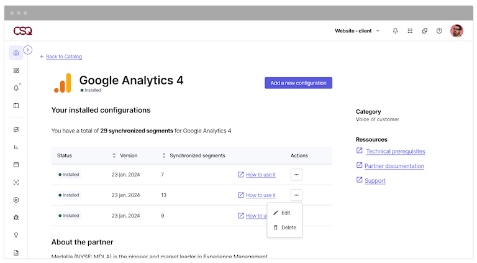
Task: Open the Website - client project dropdown
Action: pyautogui.click(x=357, y=30)
